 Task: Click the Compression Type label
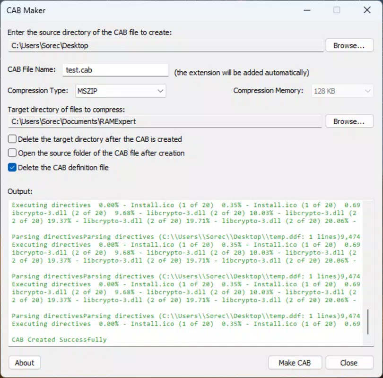point(38,91)
